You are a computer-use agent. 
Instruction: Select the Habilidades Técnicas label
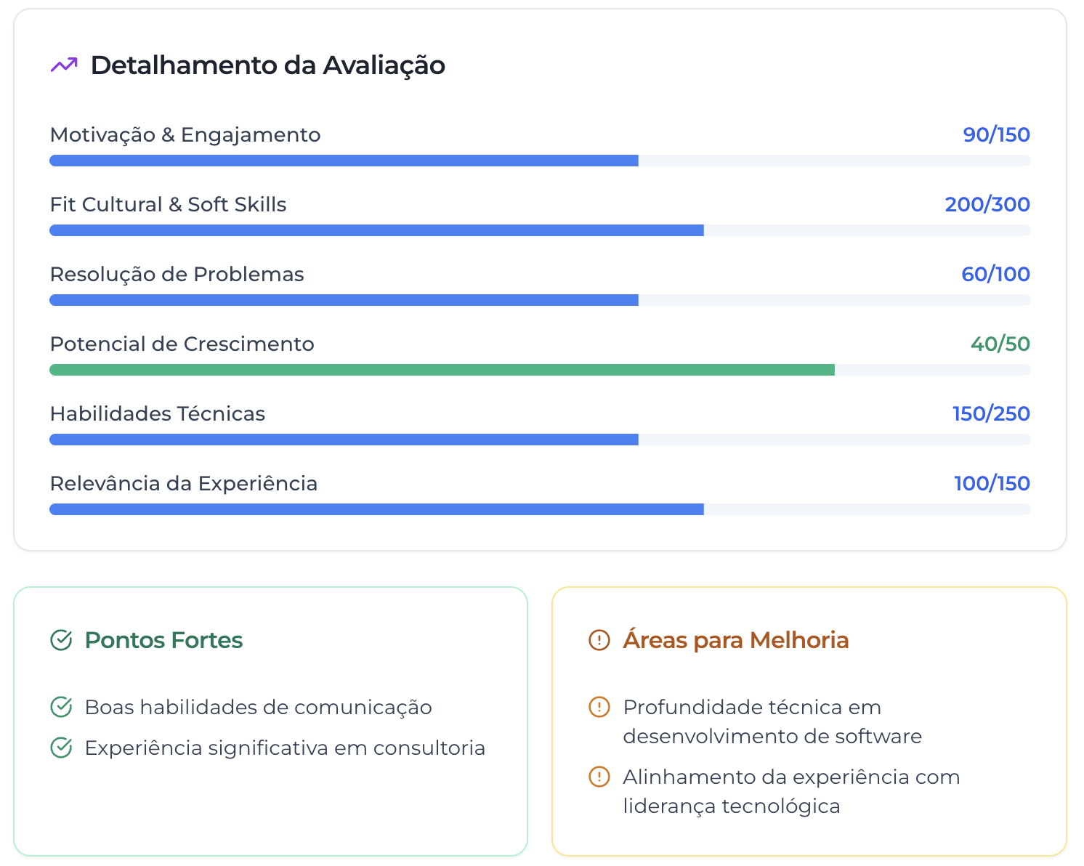click(158, 413)
